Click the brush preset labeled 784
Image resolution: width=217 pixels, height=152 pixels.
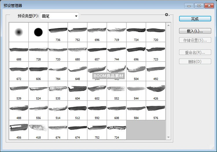click(x=58, y=71)
